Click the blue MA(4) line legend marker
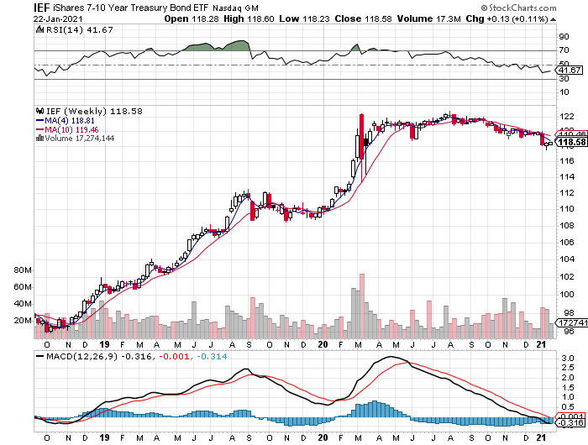 click(39, 121)
